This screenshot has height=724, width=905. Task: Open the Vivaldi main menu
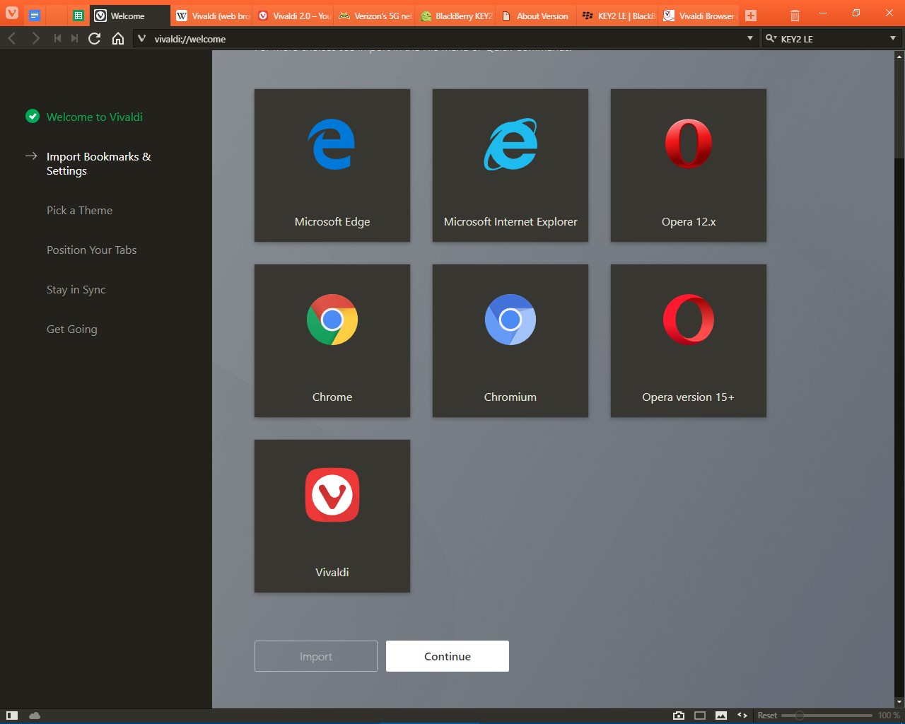coord(12,14)
